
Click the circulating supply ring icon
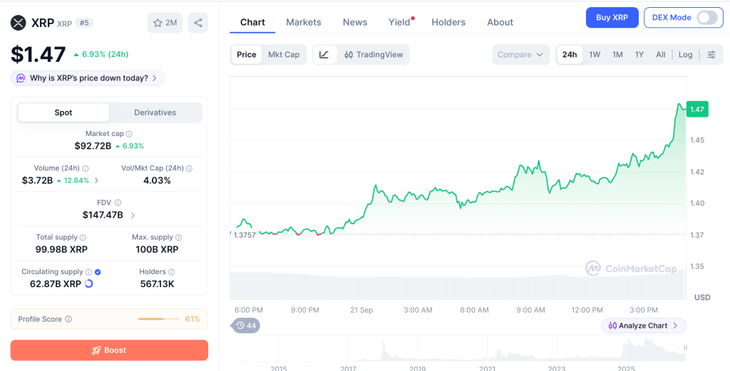[x=89, y=283]
